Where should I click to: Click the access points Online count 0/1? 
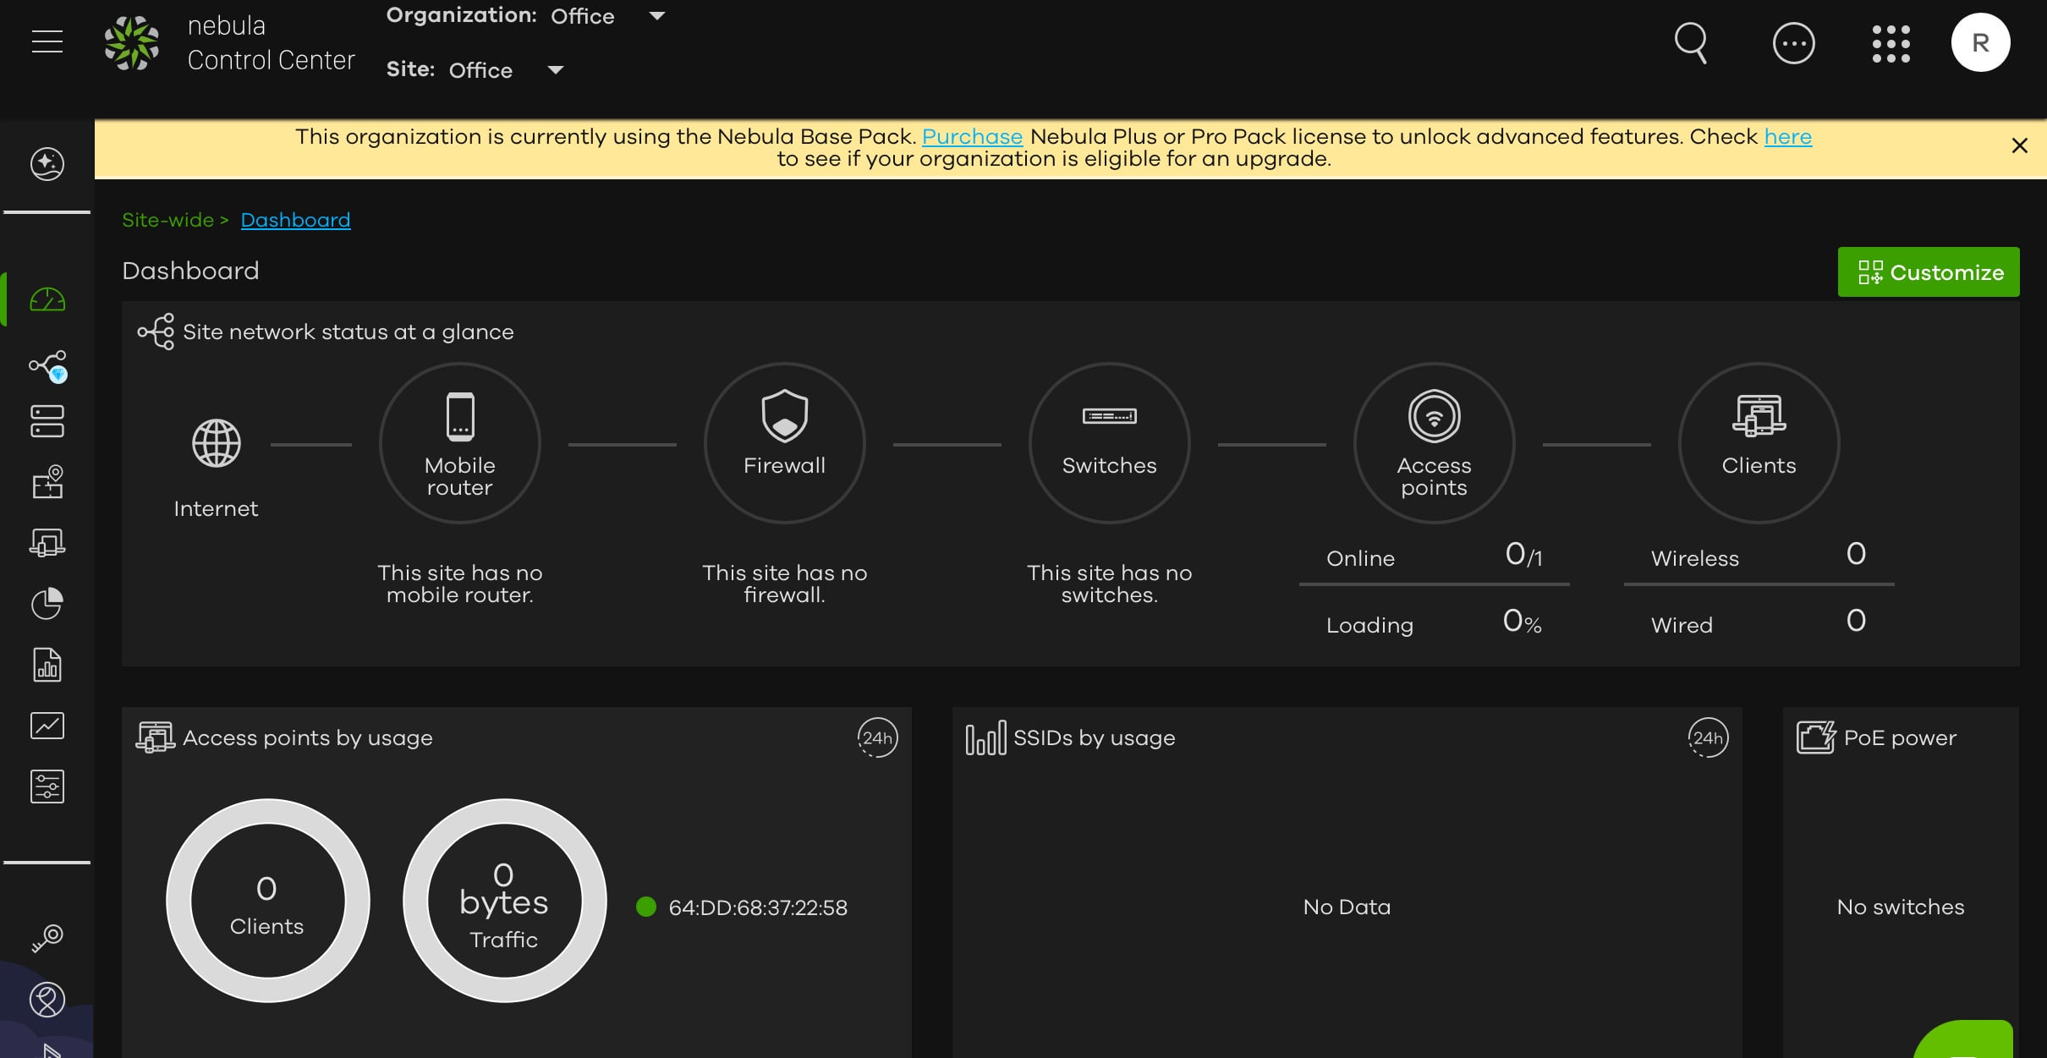click(1523, 556)
